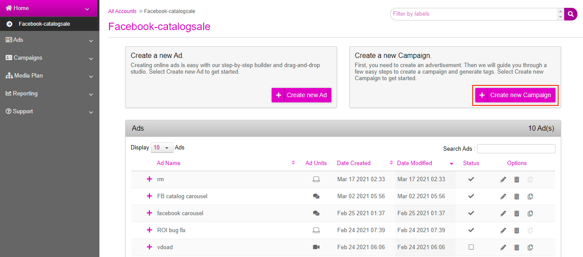Duplicate the vdoad ad
The height and width of the screenshot is (257, 583).
(x=530, y=247)
